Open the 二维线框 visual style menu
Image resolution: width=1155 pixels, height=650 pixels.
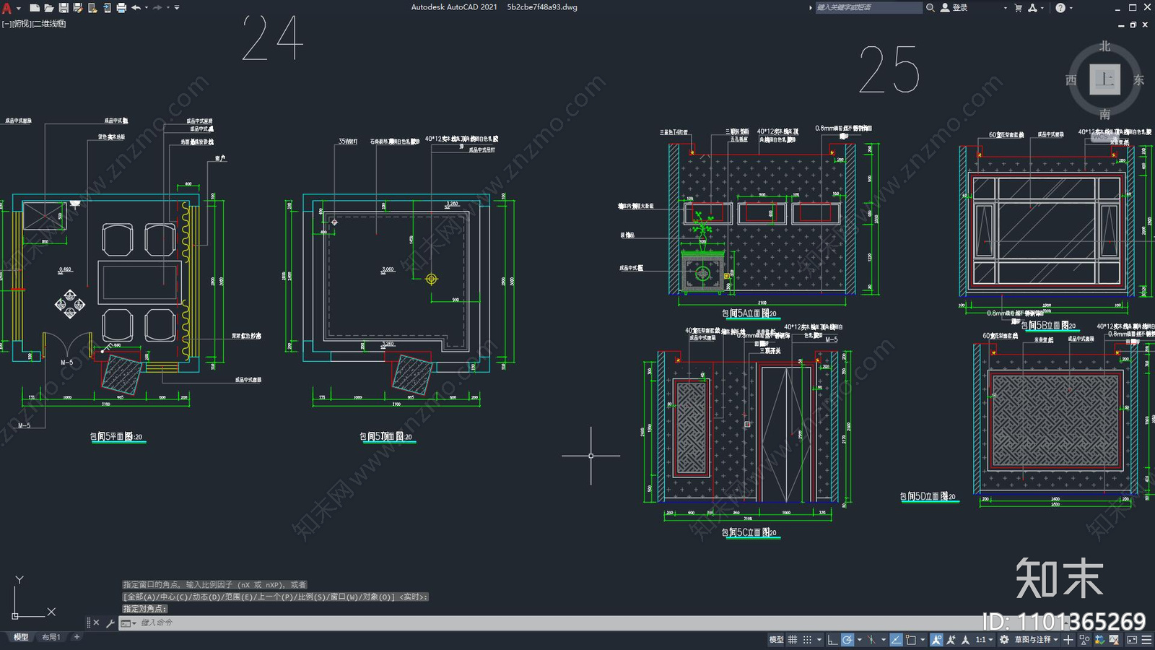click(x=49, y=24)
